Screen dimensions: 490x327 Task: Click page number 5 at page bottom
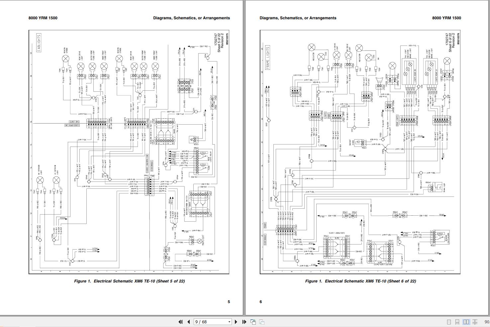pyautogui.click(x=229, y=302)
